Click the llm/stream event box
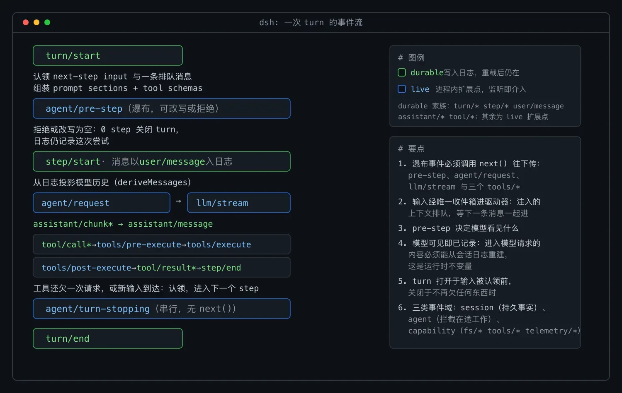 239,203
